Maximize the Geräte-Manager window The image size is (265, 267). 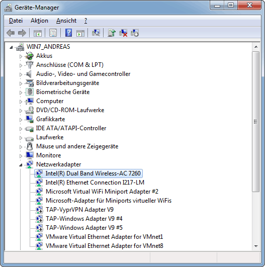pyautogui.click(x=231, y=6)
